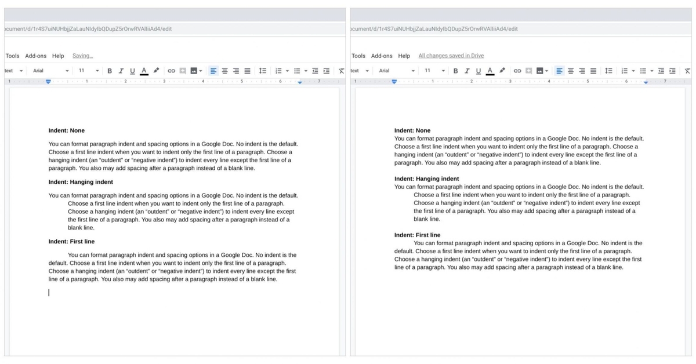Open the line spacing dropdown
This screenshot has width=696, height=364.
(x=262, y=71)
